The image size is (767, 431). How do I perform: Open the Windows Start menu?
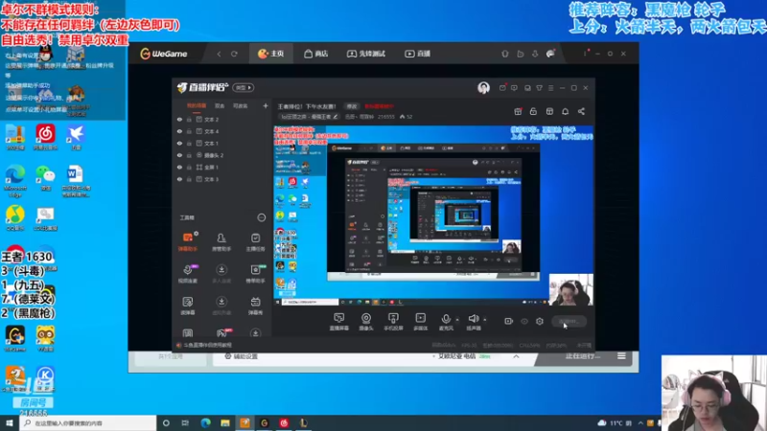point(10,423)
